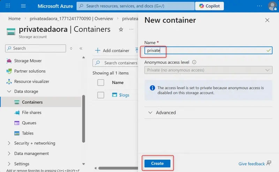Focus the Search containers field
This screenshot has width=279, height=172.
pyautogui.click(x=115, y=63)
